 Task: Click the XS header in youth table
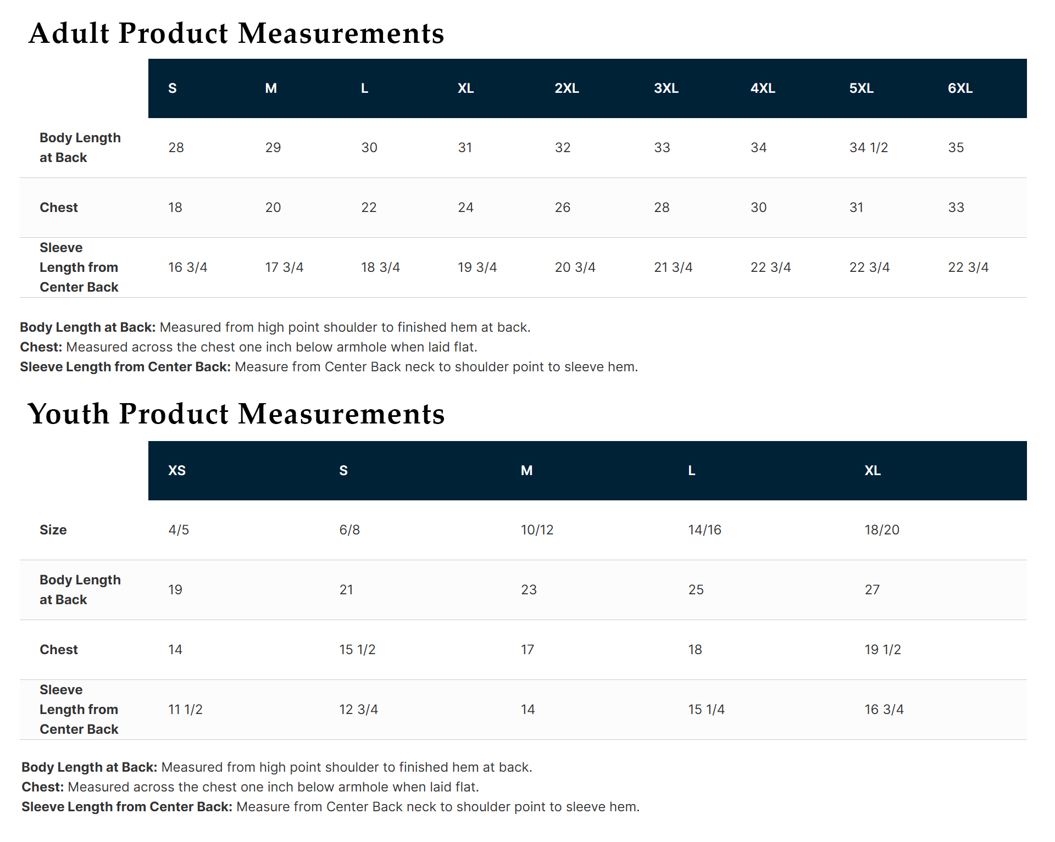(x=177, y=471)
